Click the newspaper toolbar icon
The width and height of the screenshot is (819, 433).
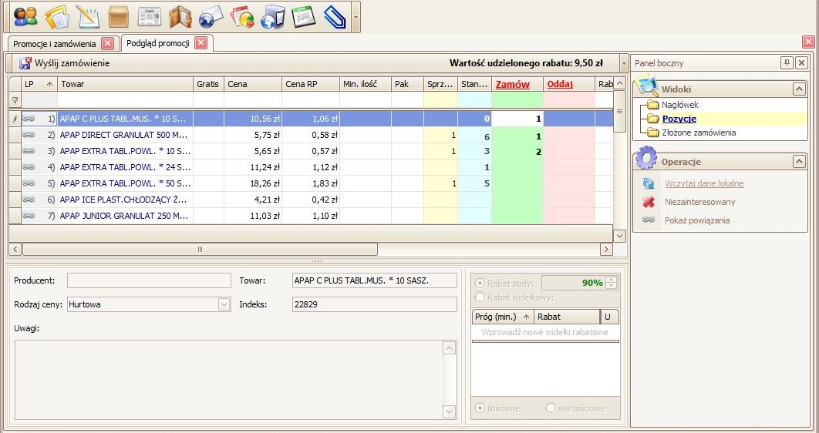click(x=149, y=16)
